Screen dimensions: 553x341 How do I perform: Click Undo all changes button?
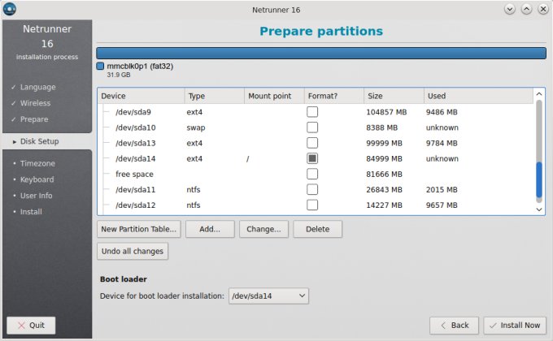tap(133, 251)
